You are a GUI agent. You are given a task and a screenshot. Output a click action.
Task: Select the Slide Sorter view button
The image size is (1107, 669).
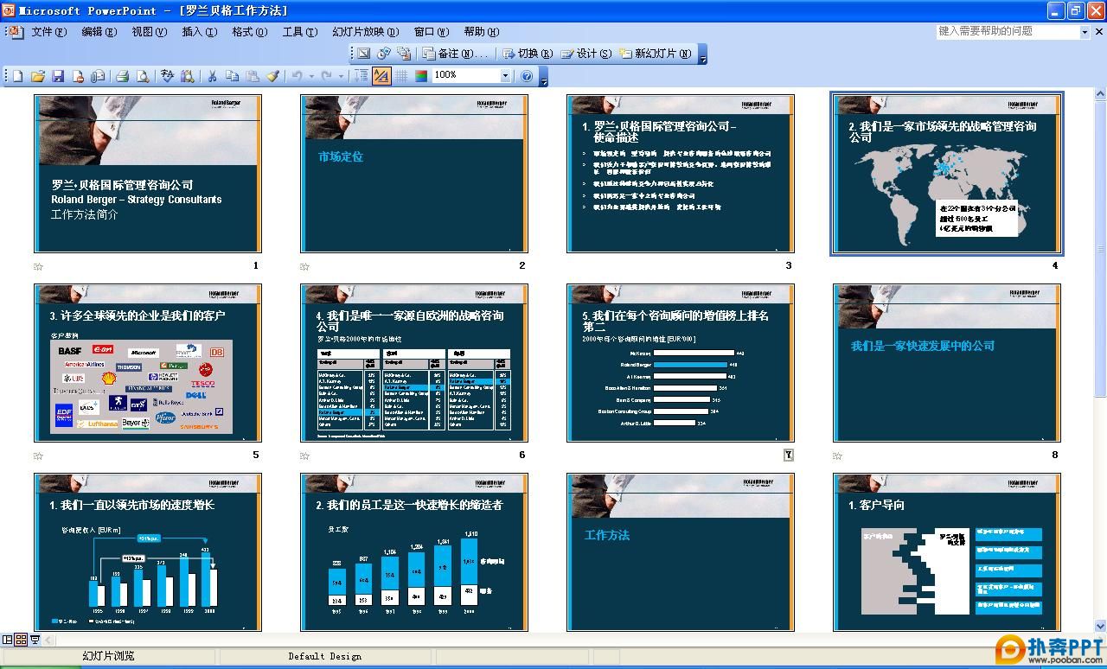[x=21, y=640]
